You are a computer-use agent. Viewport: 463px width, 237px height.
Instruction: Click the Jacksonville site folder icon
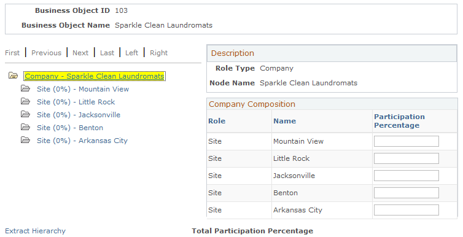point(25,114)
